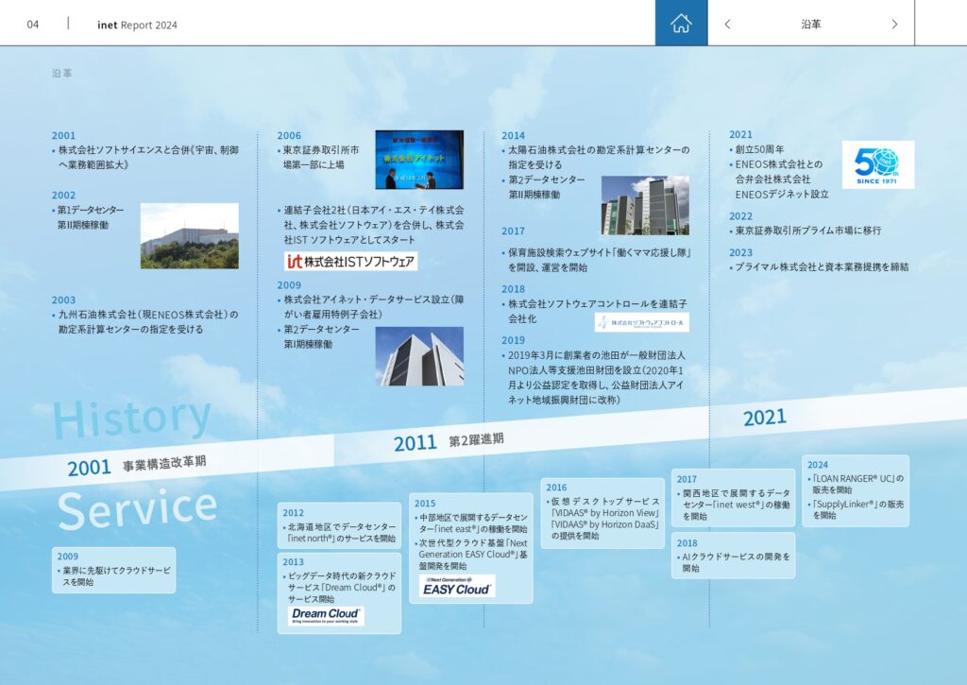Click the ISTソフトウェア company logo
This screenshot has width=967, height=685.
[350, 261]
